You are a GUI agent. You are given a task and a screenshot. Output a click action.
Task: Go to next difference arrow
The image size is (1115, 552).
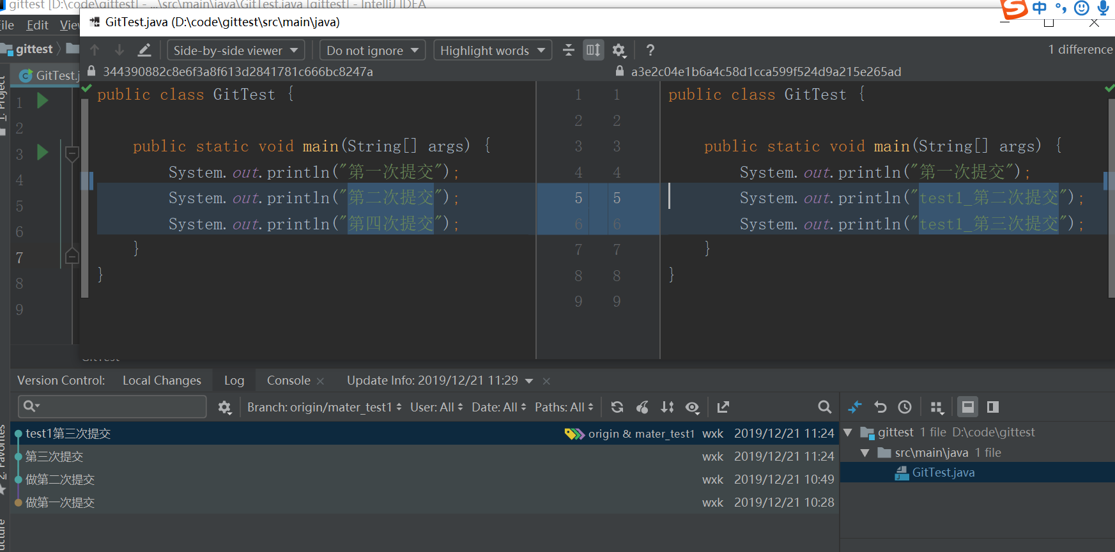[x=119, y=50]
